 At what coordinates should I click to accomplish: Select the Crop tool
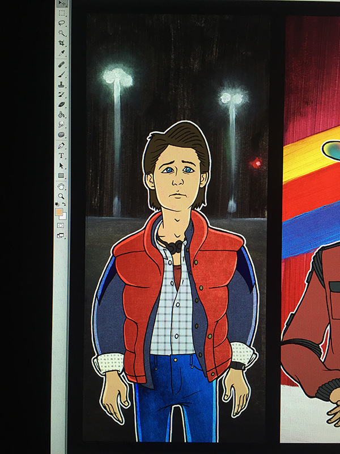62,43
